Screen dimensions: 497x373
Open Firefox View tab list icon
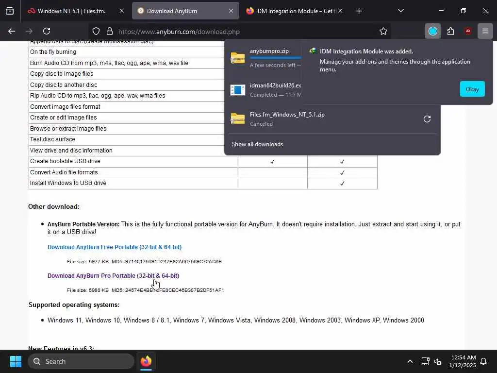[10, 11]
